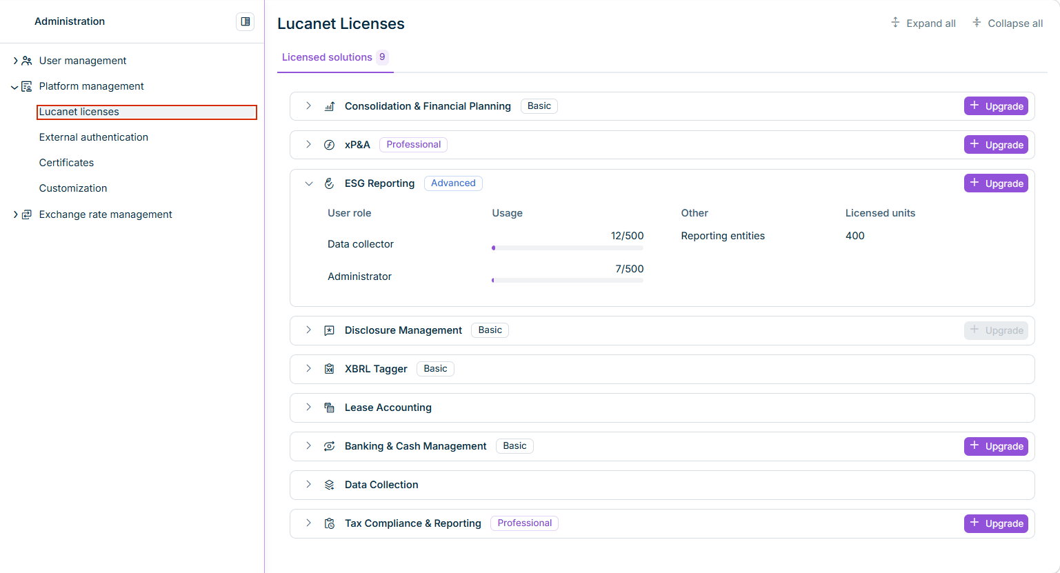Upgrade the xP&A license
Image resolution: width=1060 pixels, height=573 pixels.
996,145
